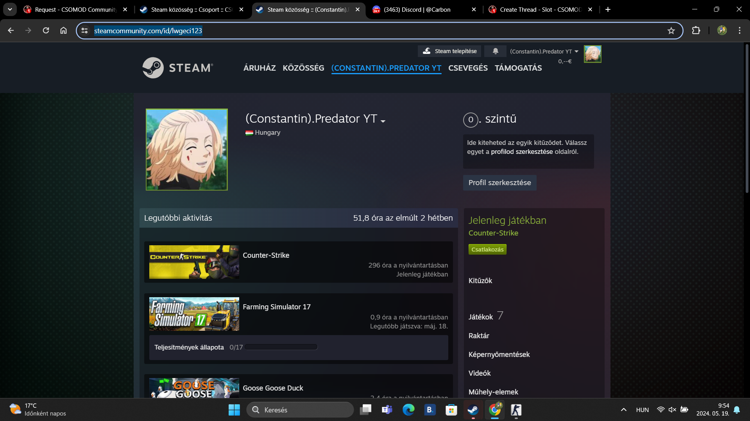Screen dimensions: 750x421
Task: Switch to the Discord browser tab
Action: [417, 9]
